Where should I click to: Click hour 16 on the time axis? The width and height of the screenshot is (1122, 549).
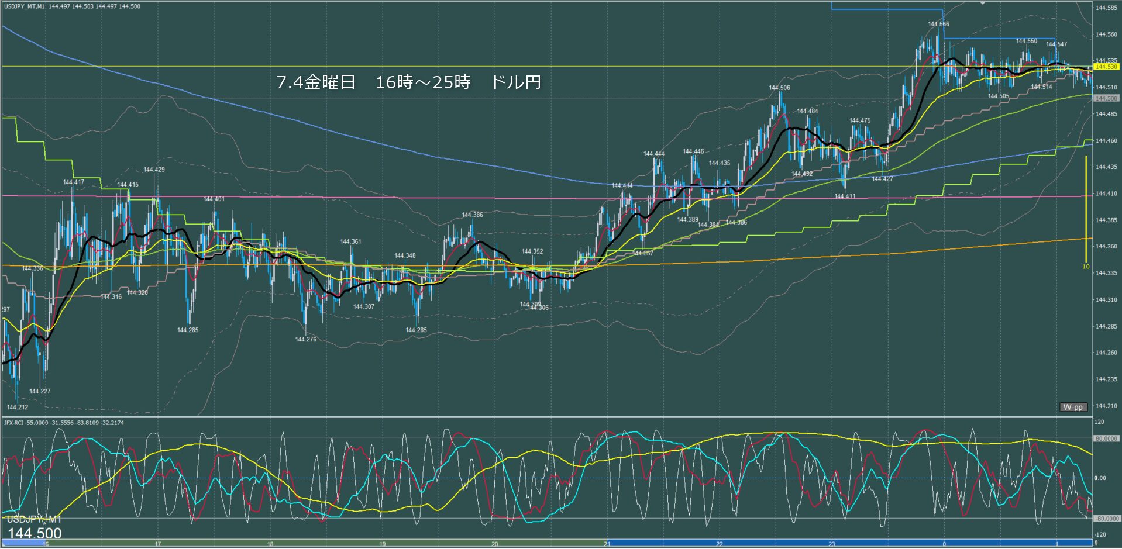[x=46, y=544]
